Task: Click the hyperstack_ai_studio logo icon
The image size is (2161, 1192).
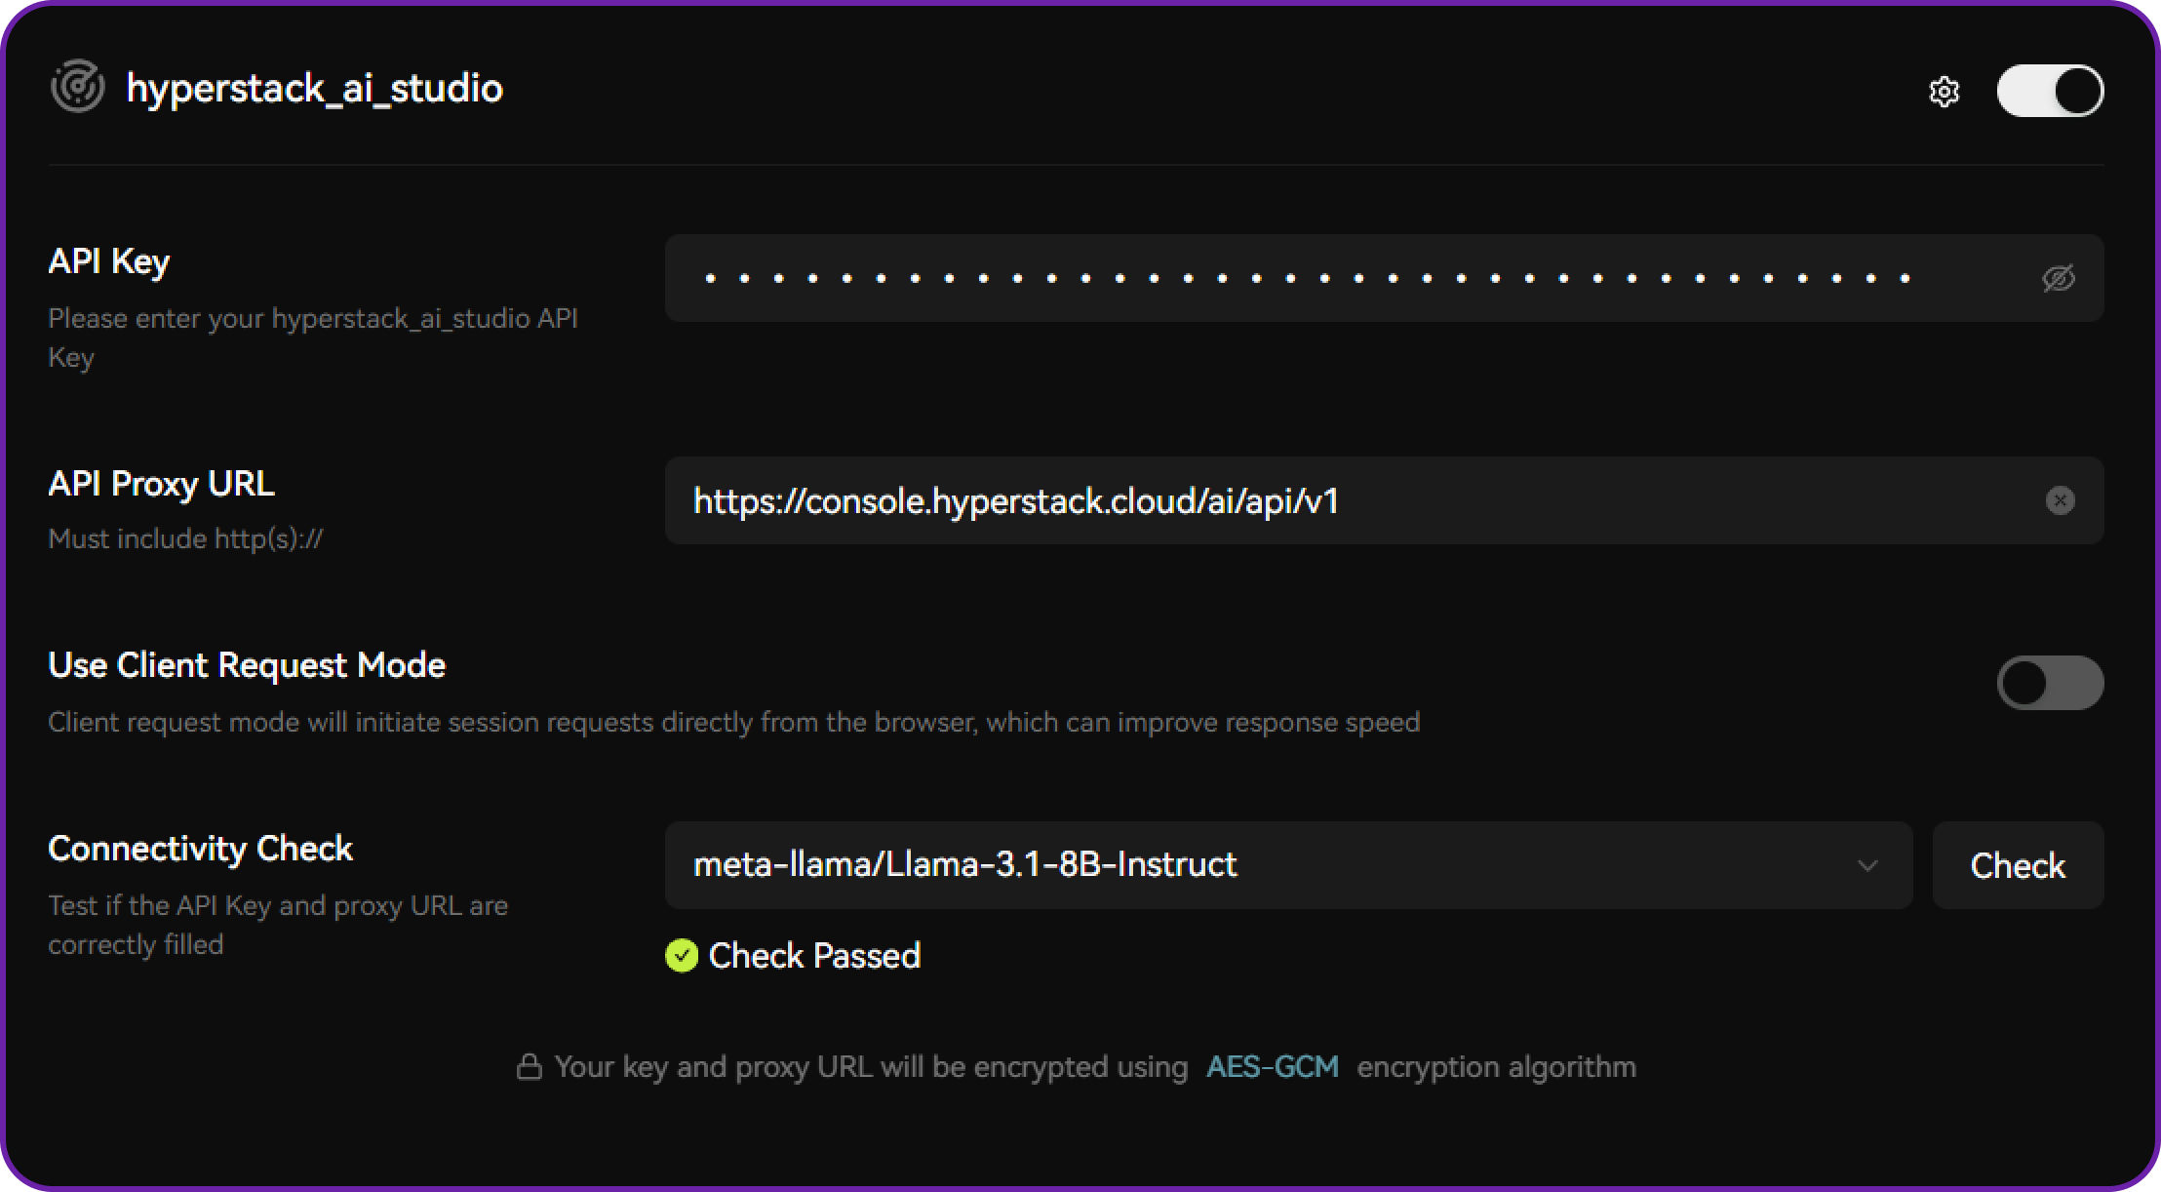Action: 78,86
